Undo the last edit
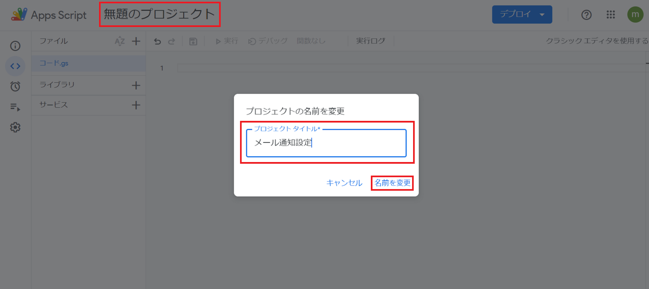The width and height of the screenshot is (649, 289). tap(157, 41)
